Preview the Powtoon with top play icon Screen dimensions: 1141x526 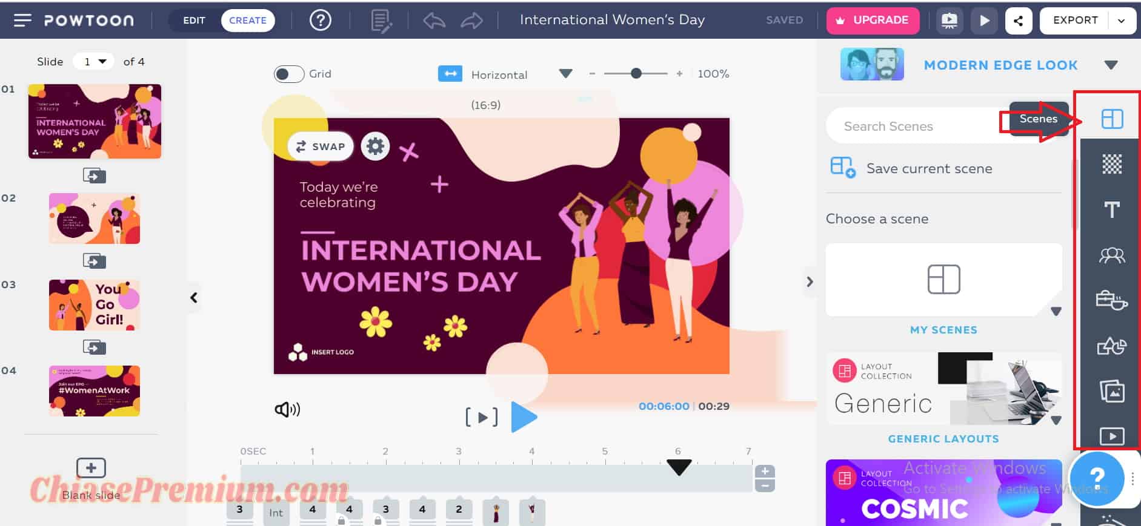tap(984, 21)
